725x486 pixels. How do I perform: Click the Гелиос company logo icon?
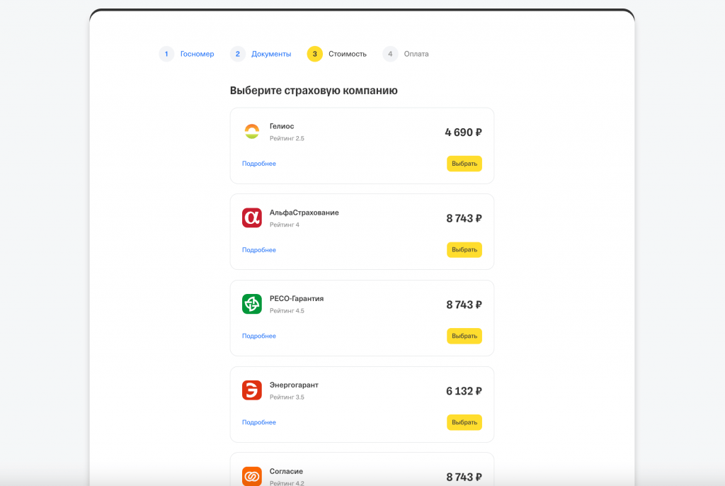(252, 132)
